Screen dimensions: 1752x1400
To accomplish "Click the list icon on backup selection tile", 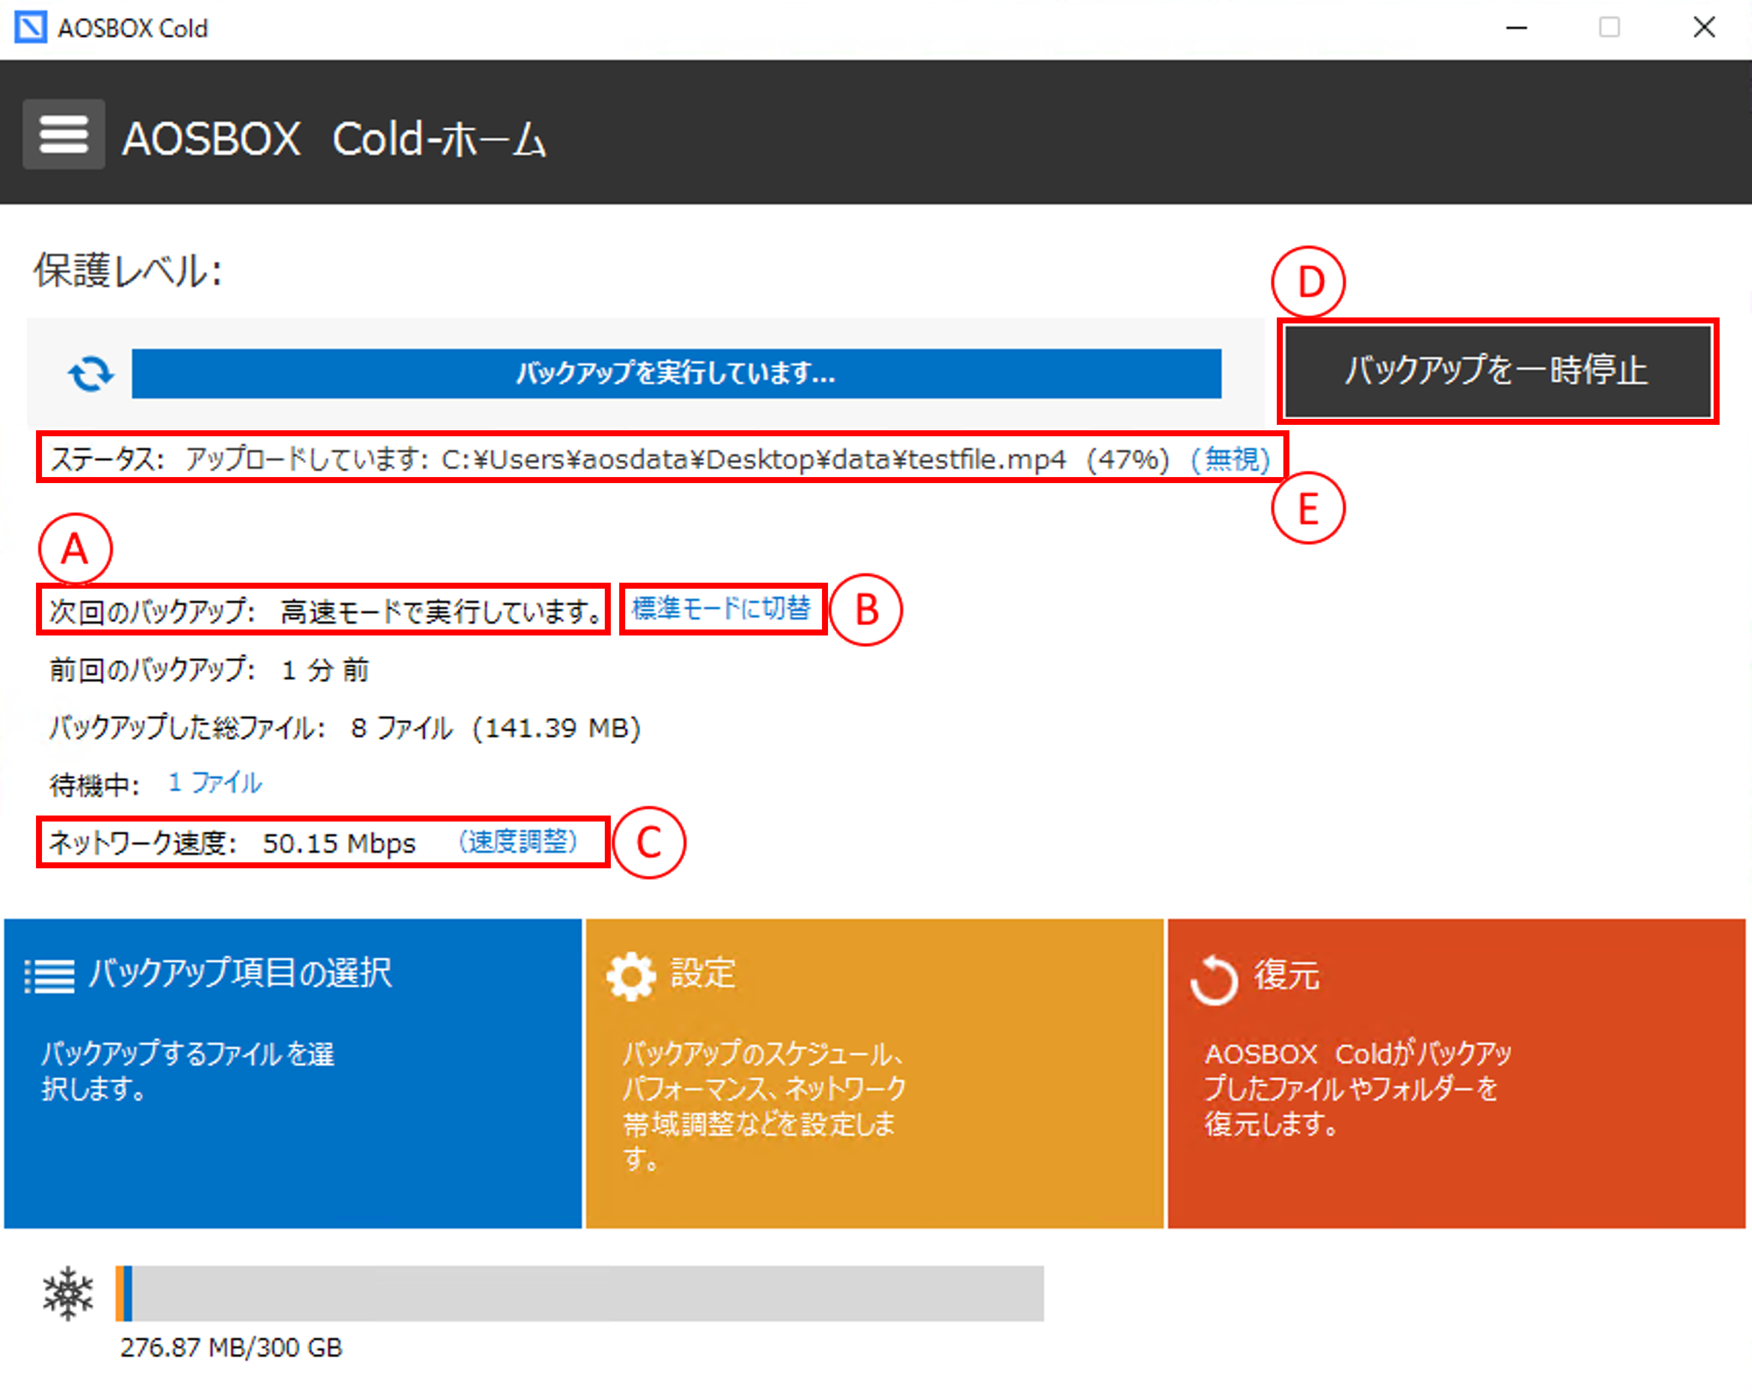I will point(50,976).
